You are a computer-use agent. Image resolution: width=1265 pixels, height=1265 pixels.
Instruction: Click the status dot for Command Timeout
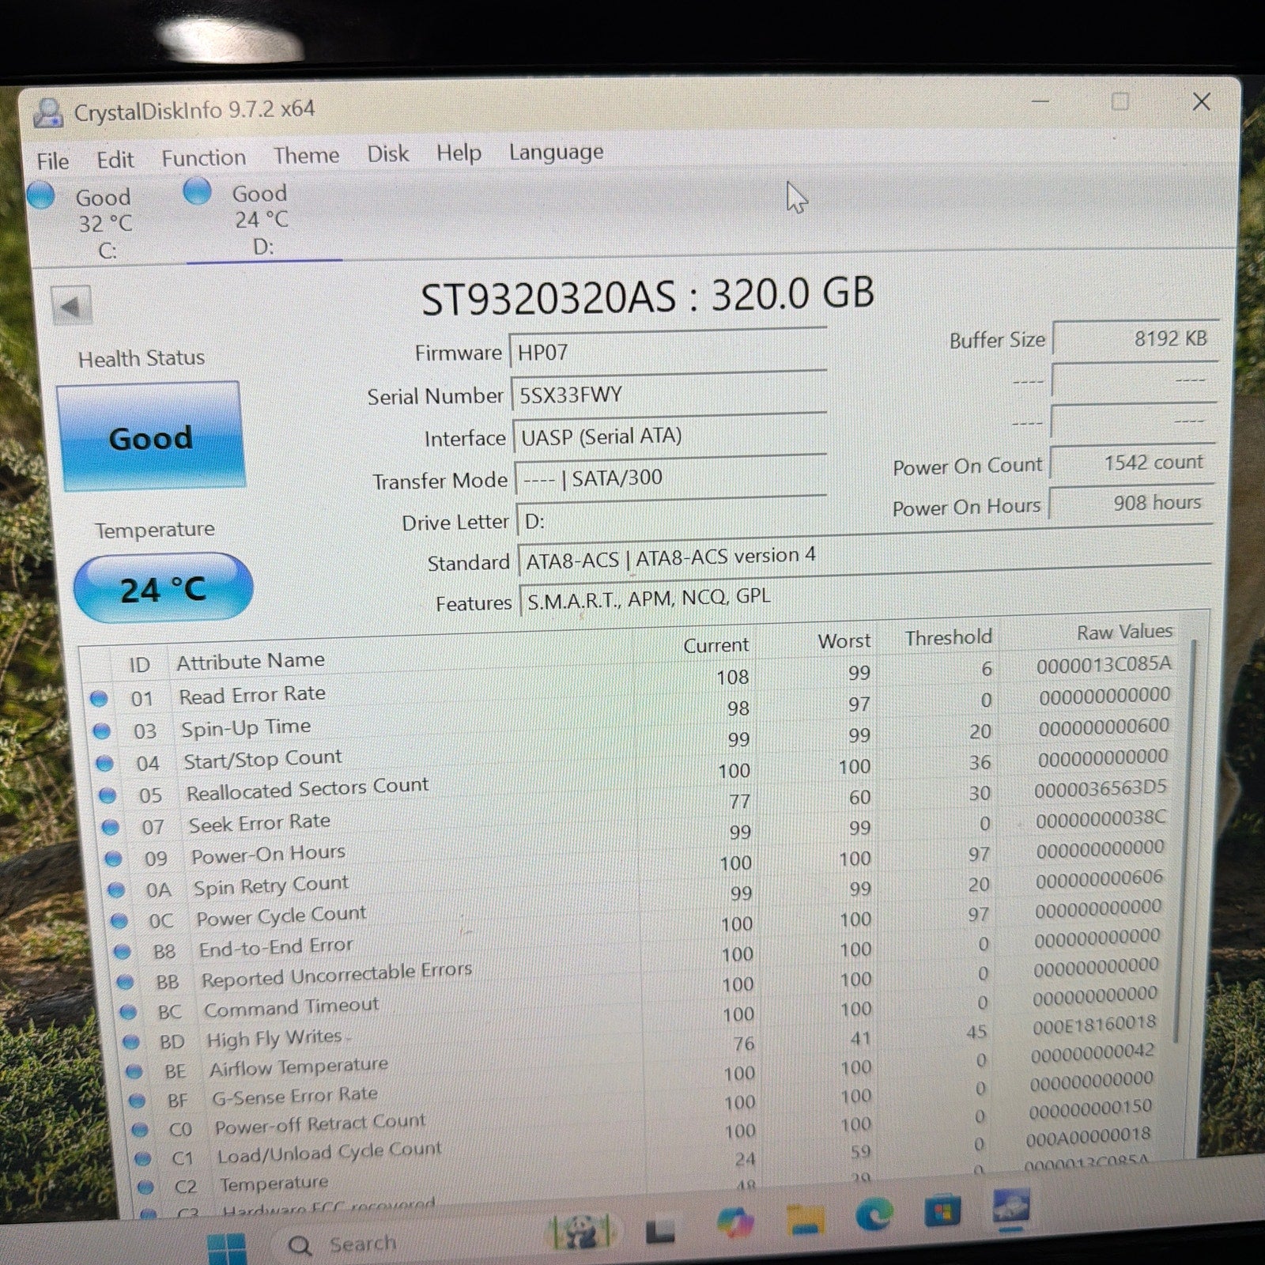[128, 1013]
